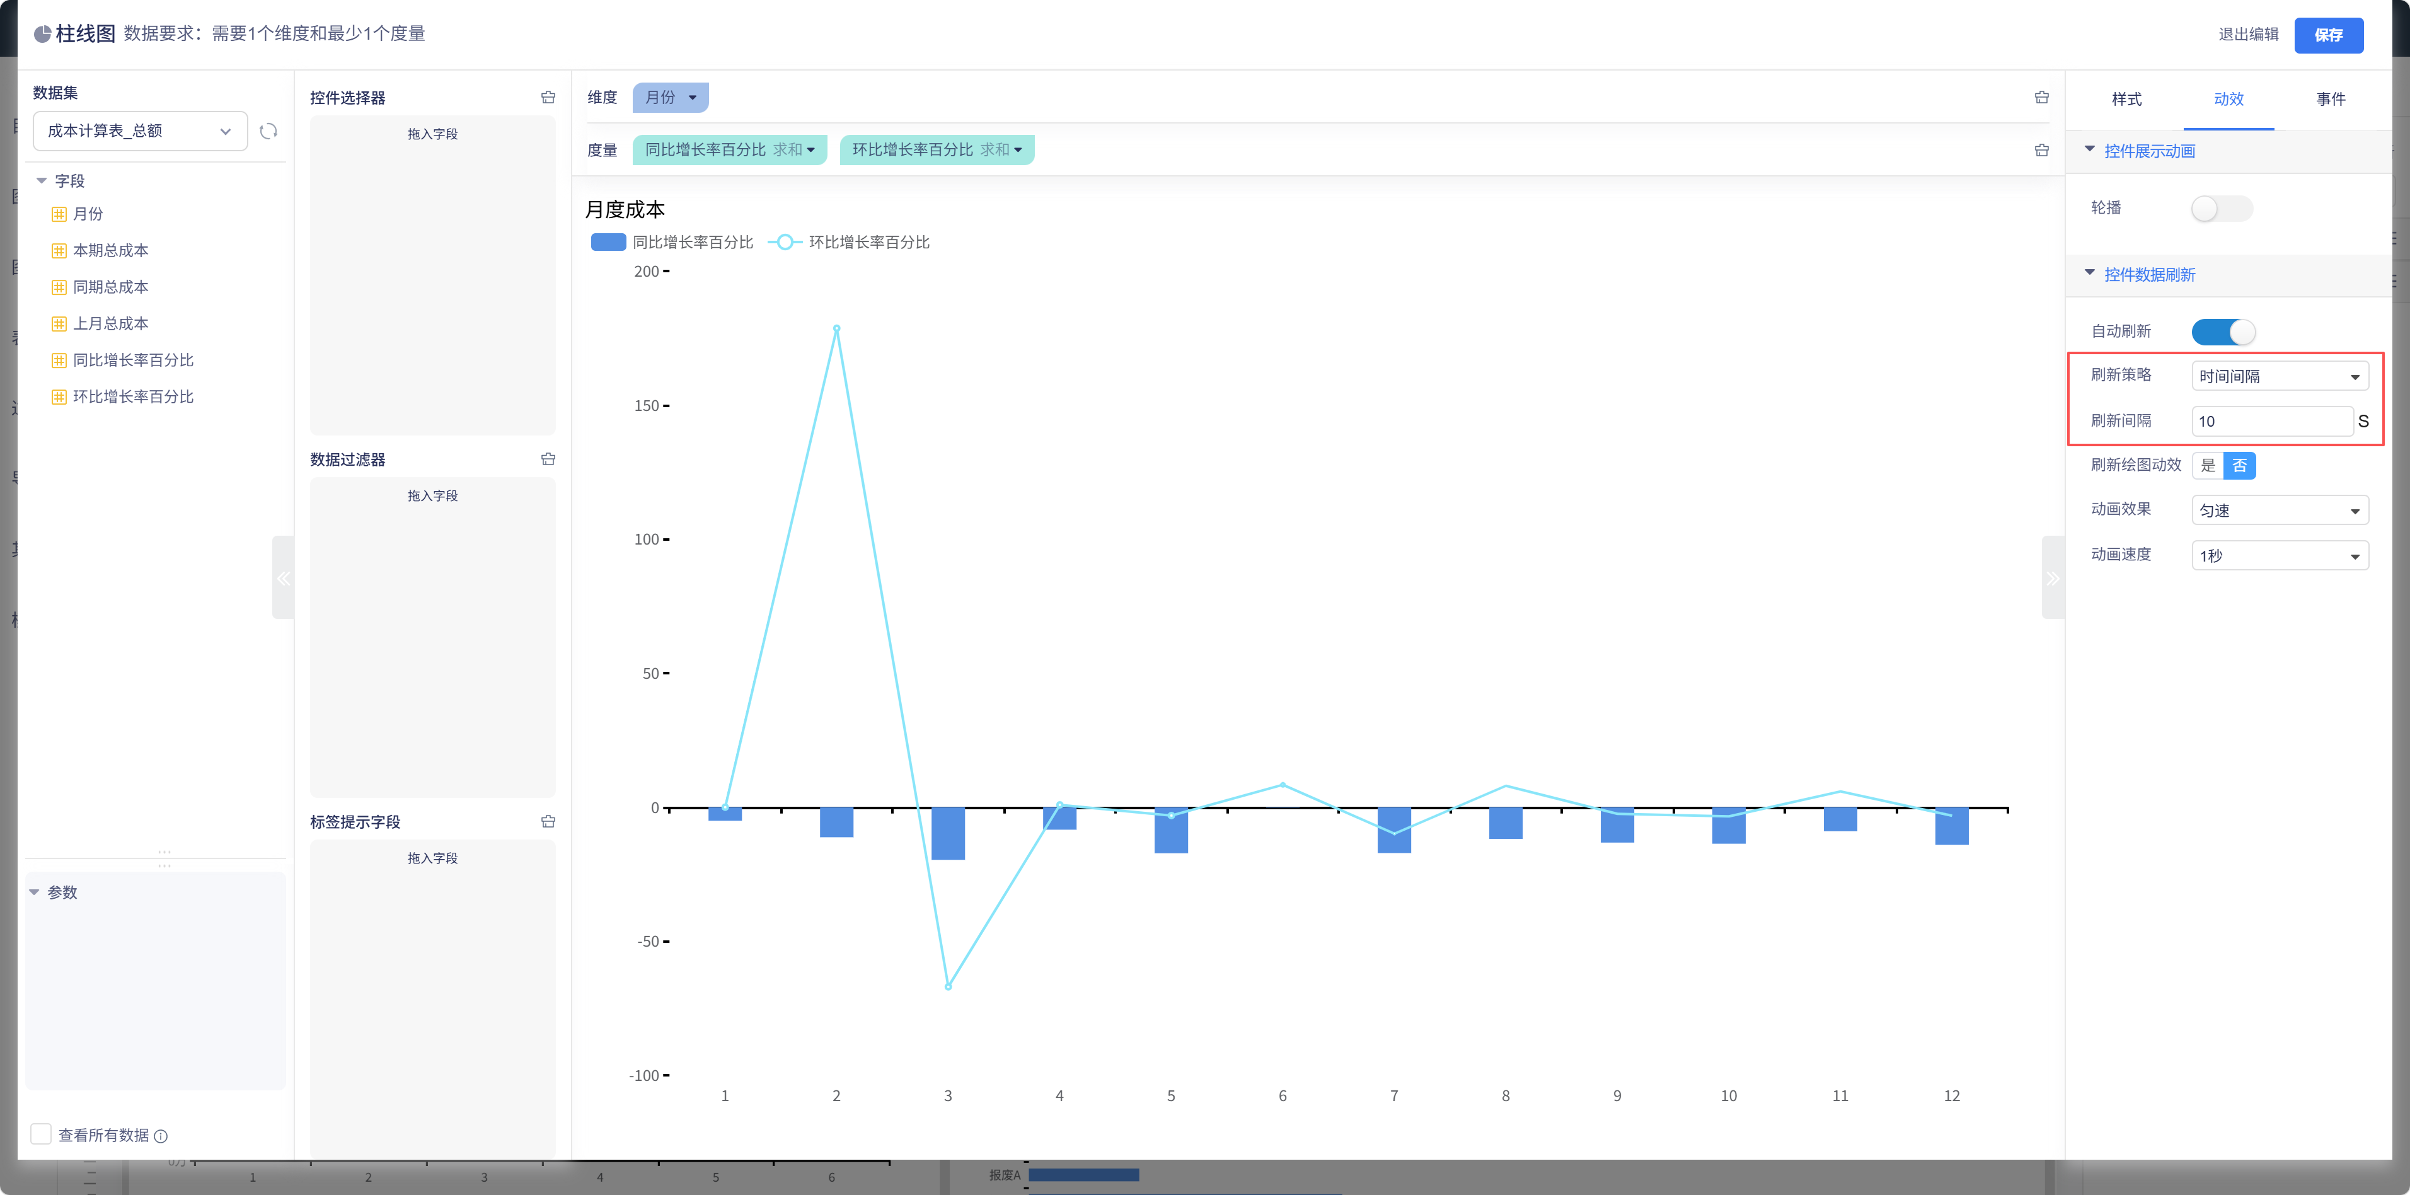Clear fields in 标签提示字段 panel
The image size is (2410, 1195).
pyautogui.click(x=548, y=822)
